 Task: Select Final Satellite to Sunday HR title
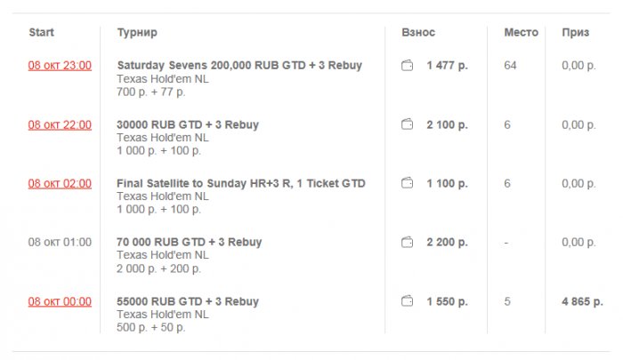click(x=241, y=184)
